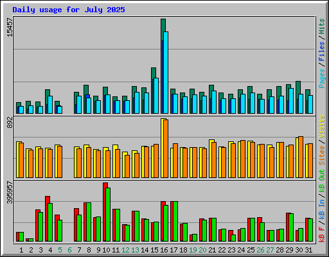Click weekend day 12 label
Viewport: 329px width, 257px height.
click(x=125, y=250)
